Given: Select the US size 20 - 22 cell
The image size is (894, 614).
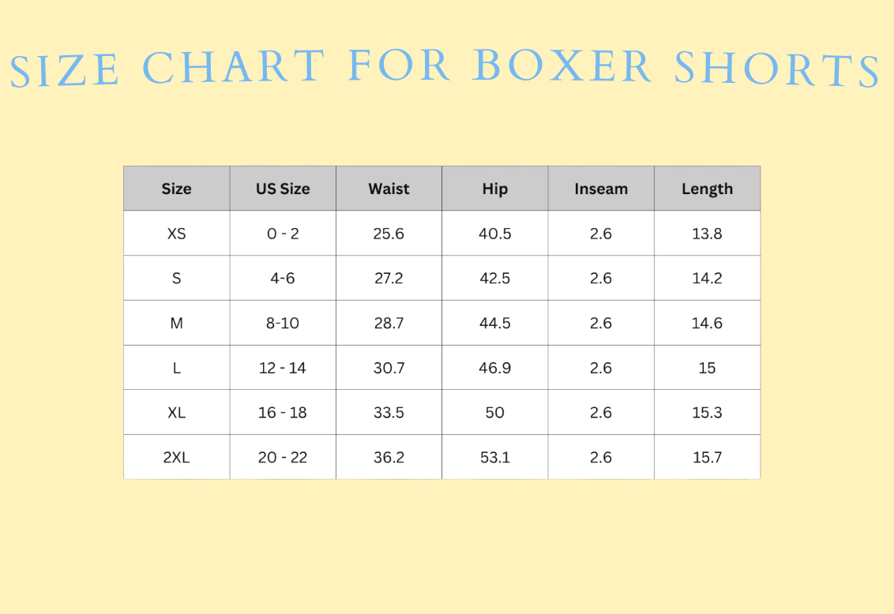Looking at the screenshot, I should pyautogui.click(x=283, y=458).
